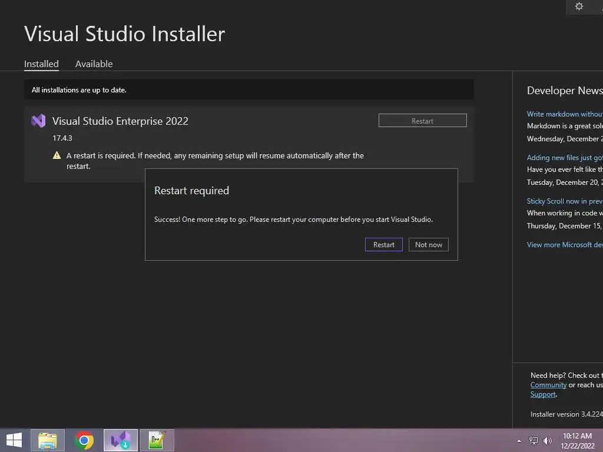The height and width of the screenshot is (452, 603).
Task: Switch to the Available tab
Action: [94, 64]
